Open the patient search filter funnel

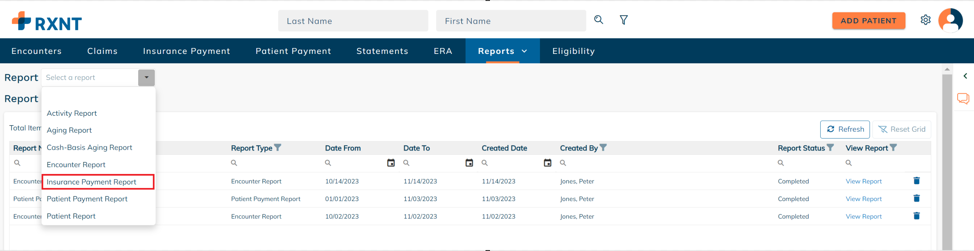623,20
